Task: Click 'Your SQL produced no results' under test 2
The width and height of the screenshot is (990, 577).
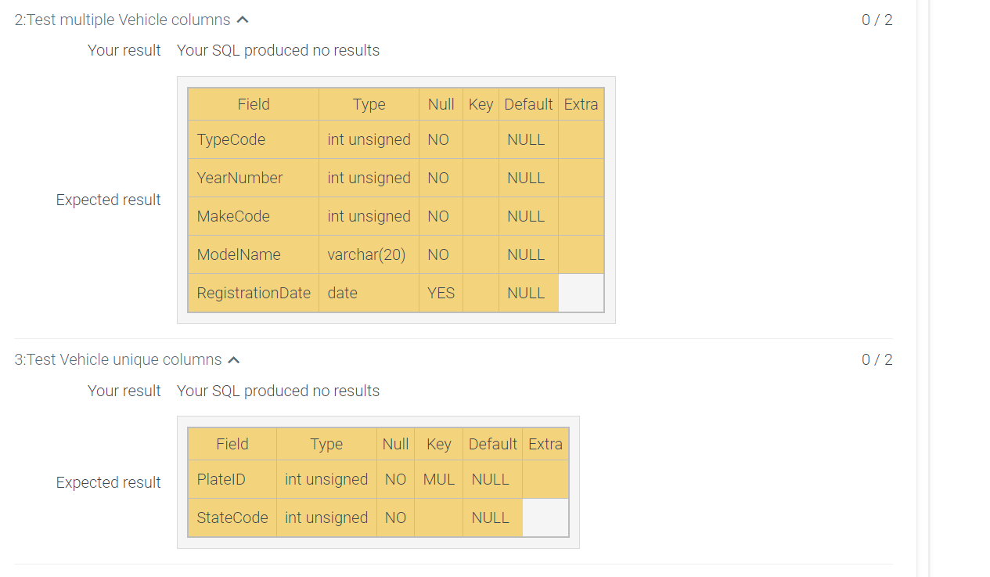Action: pos(278,50)
